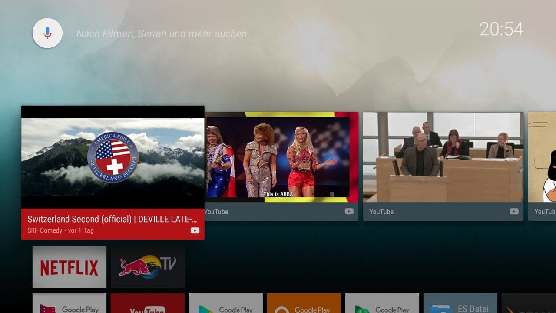The height and width of the screenshot is (313, 556).
Task: Launch the Red Bull TV app
Action: [148, 267]
